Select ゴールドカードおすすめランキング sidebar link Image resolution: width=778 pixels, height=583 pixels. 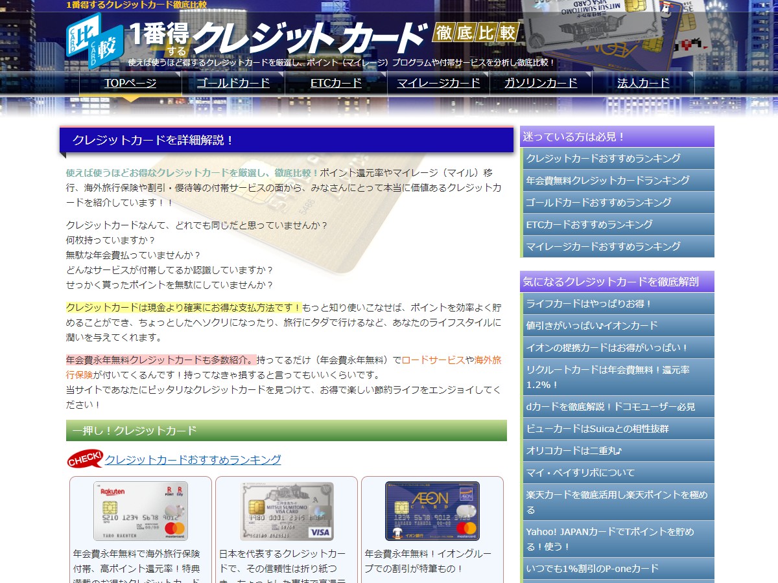617,203
